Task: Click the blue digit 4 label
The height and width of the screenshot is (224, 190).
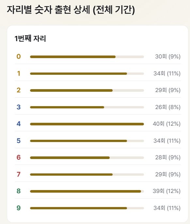Action: pyautogui.click(x=19, y=124)
